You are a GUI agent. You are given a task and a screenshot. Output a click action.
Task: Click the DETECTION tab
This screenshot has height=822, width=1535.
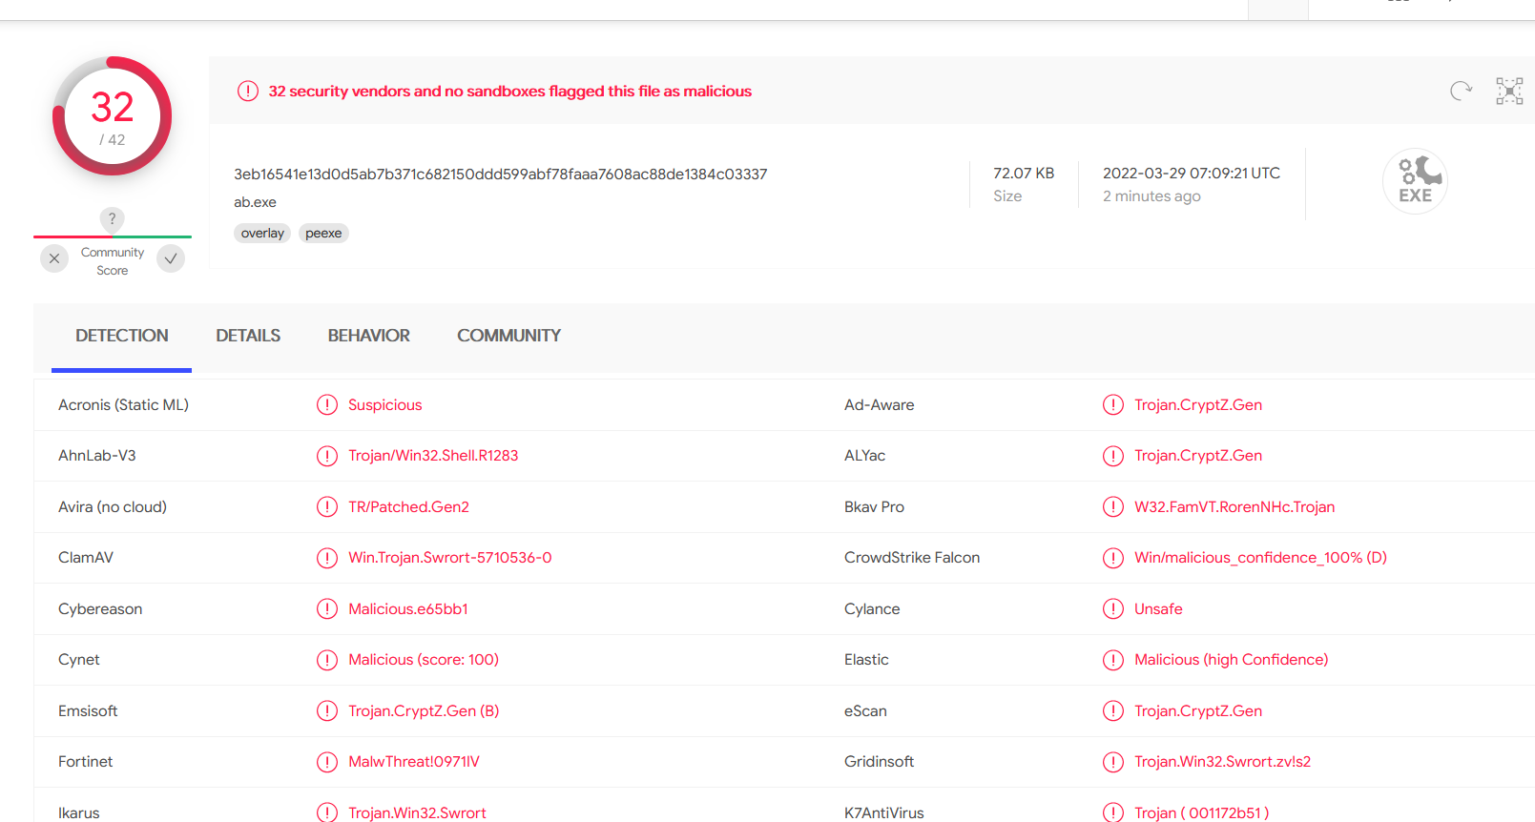coord(122,336)
